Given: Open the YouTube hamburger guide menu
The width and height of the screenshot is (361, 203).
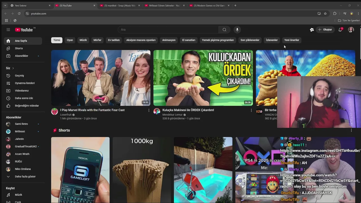Looking at the screenshot, I should [8, 30].
